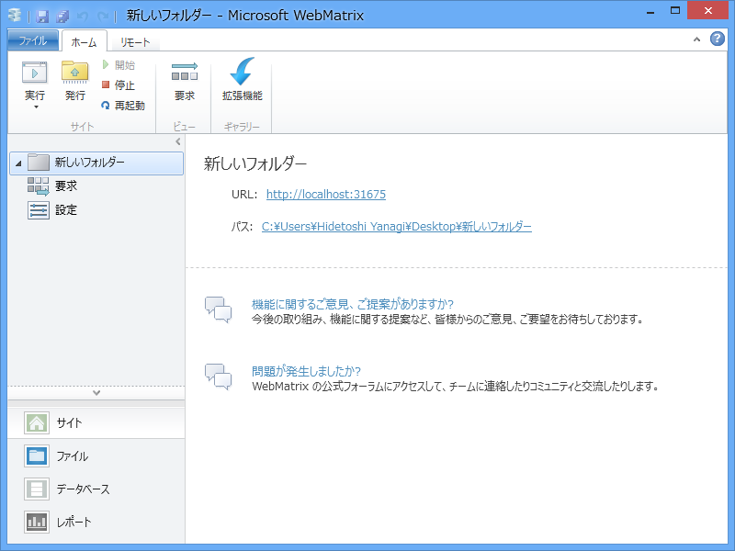
Task: Open the ファイル workspace in sidebar
Action: tap(96, 455)
